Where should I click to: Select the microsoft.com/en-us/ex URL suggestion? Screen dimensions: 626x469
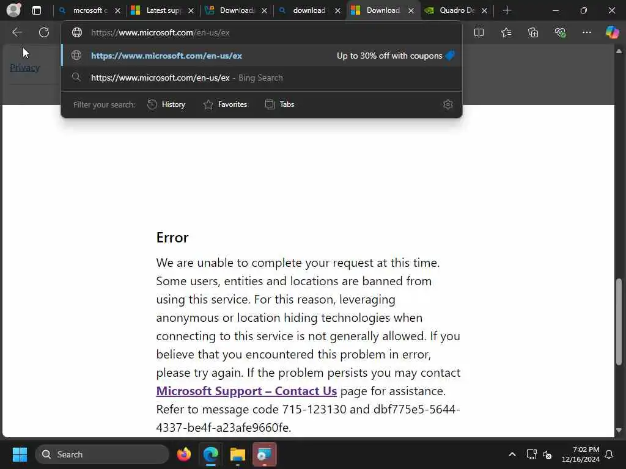tap(262, 56)
